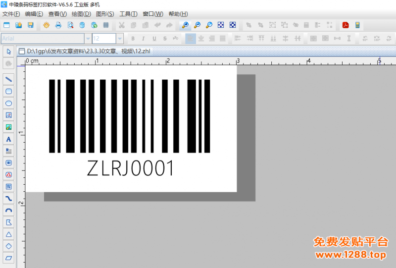396x268 pixels.
Task: Expand the font size dropdown arrow
Action: click(120, 39)
